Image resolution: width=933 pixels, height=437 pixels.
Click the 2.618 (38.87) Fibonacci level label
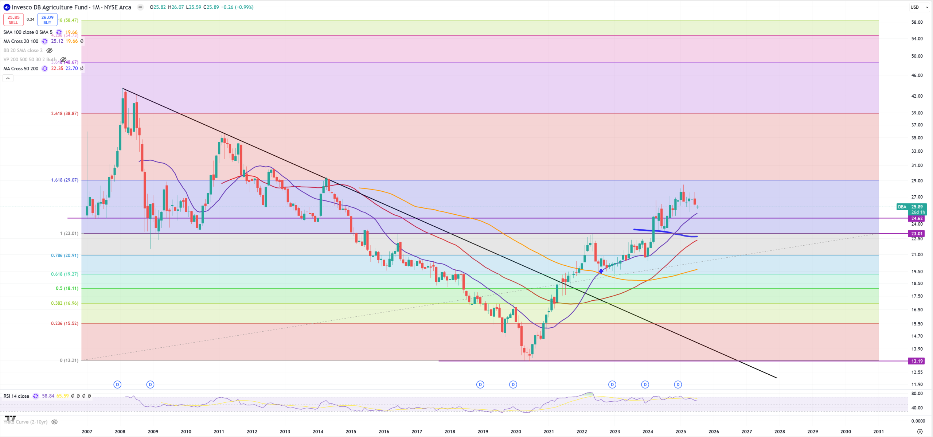pyautogui.click(x=65, y=113)
